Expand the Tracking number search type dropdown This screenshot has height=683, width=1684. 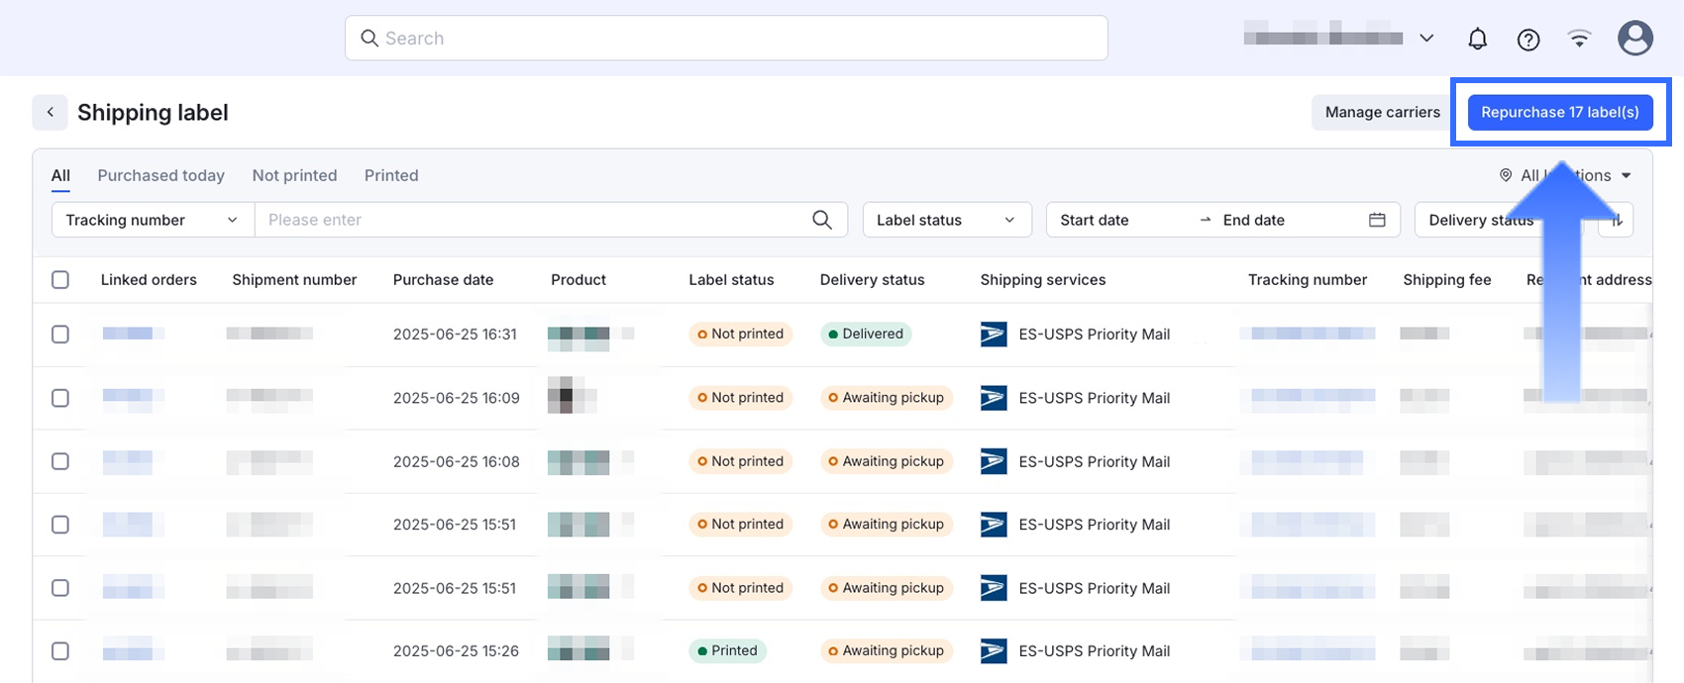(x=152, y=220)
